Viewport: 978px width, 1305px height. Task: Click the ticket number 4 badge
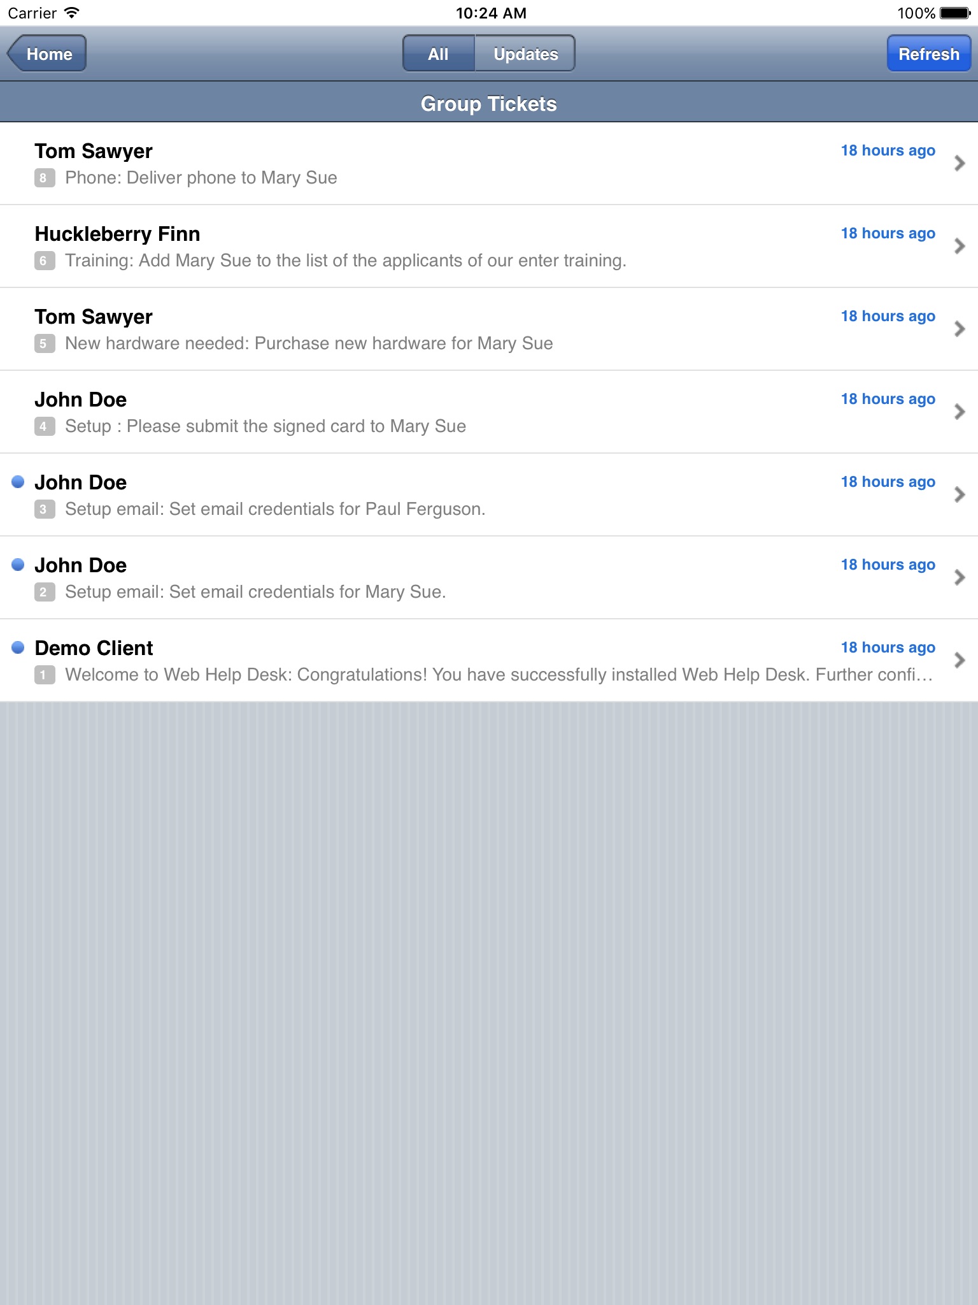43,426
